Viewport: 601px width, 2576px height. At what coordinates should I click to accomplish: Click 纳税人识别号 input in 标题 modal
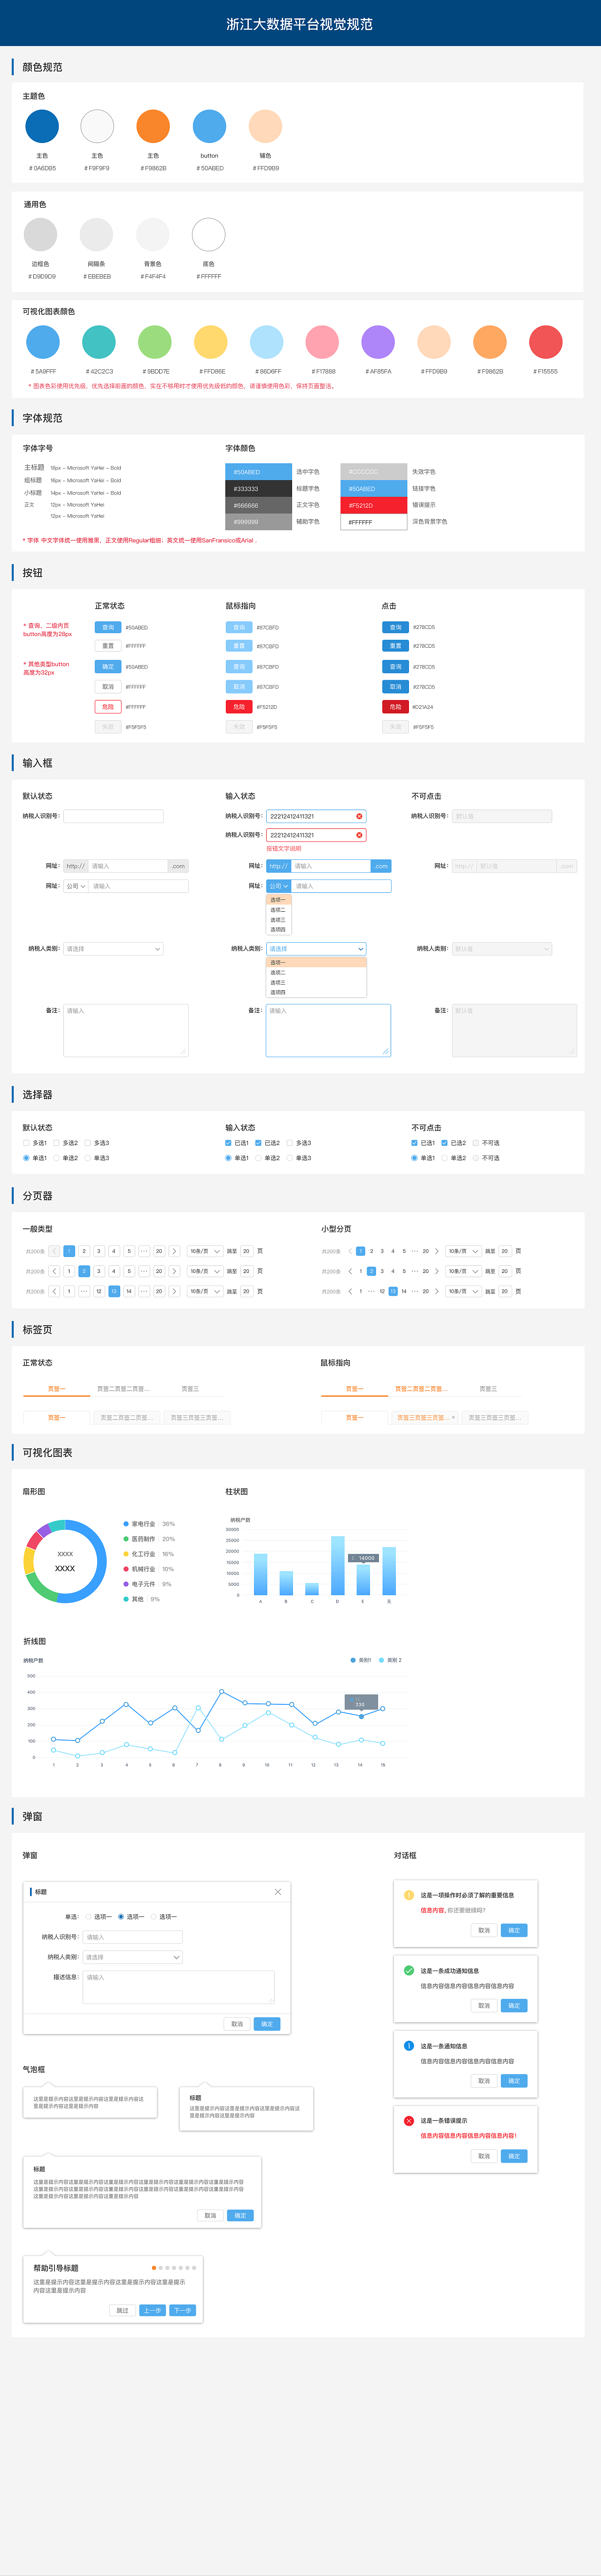click(x=133, y=1937)
